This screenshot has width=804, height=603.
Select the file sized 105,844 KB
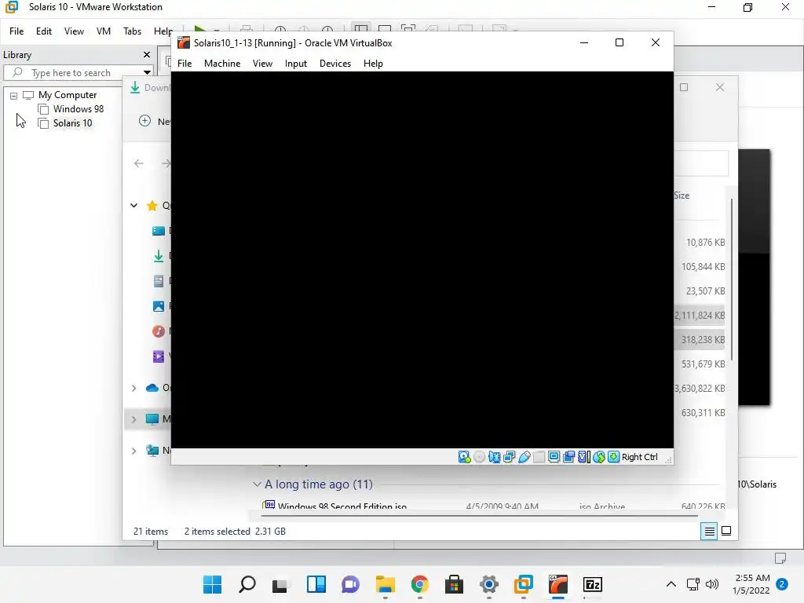tap(703, 267)
